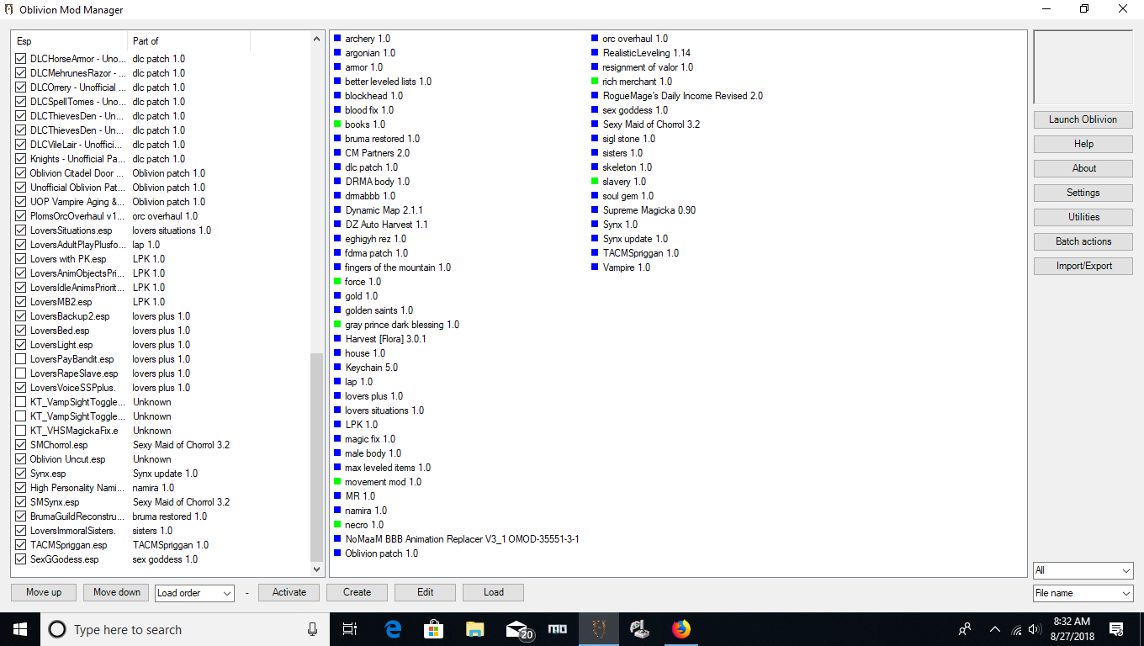Click the blue icon beside Keychain 5.0
The height and width of the screenshot is (646, 1144).
click(x=337, y=368)
